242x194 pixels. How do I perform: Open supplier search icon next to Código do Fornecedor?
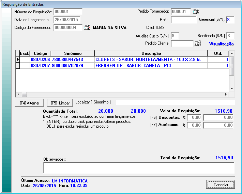tap(87, 28)
